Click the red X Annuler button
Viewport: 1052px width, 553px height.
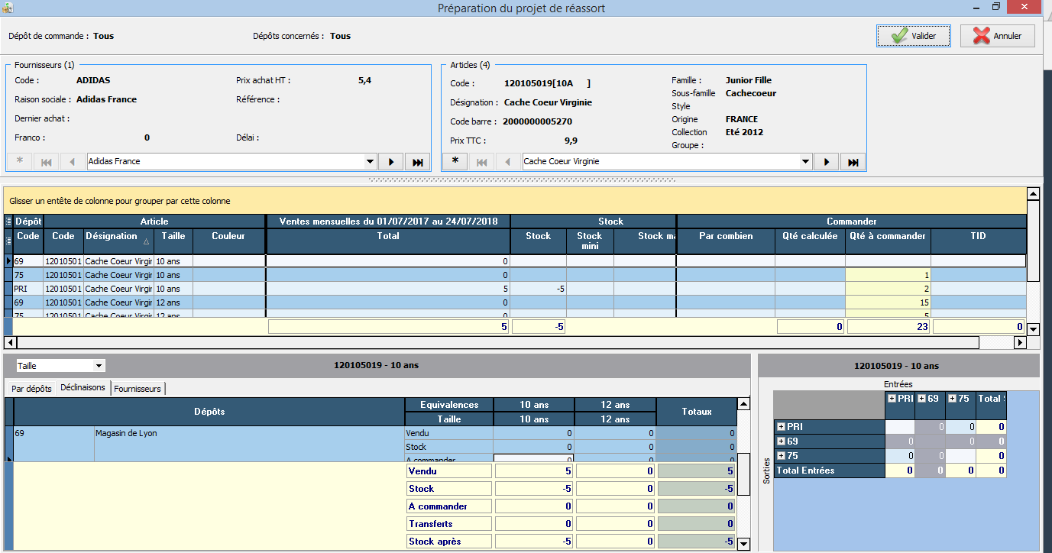pos(997,36)
